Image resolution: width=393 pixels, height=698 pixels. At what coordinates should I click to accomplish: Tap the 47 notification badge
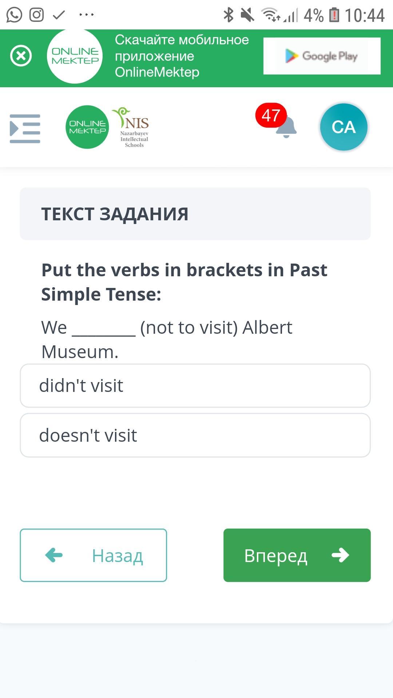coord(271,116)
